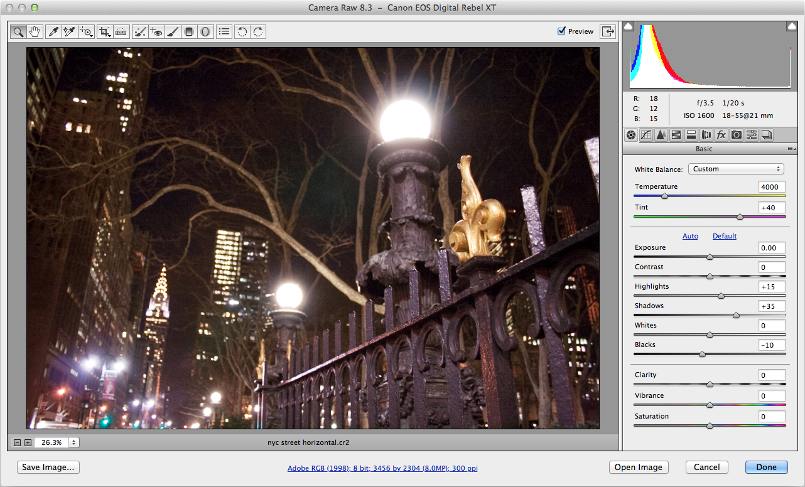The image size is (805, 487).
Task: Open the Camera Calibration panel
Action: point(736,134)
